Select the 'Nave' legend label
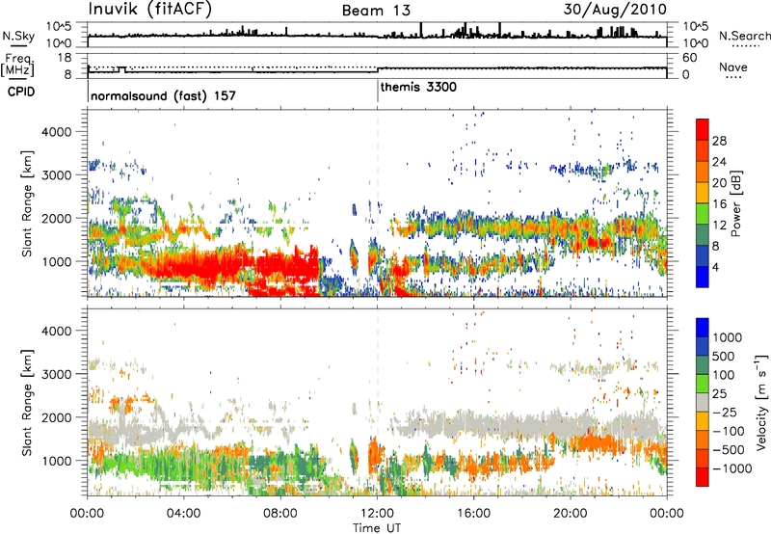The width and height of the screenshot is (771, 534). tap(733, 67)
